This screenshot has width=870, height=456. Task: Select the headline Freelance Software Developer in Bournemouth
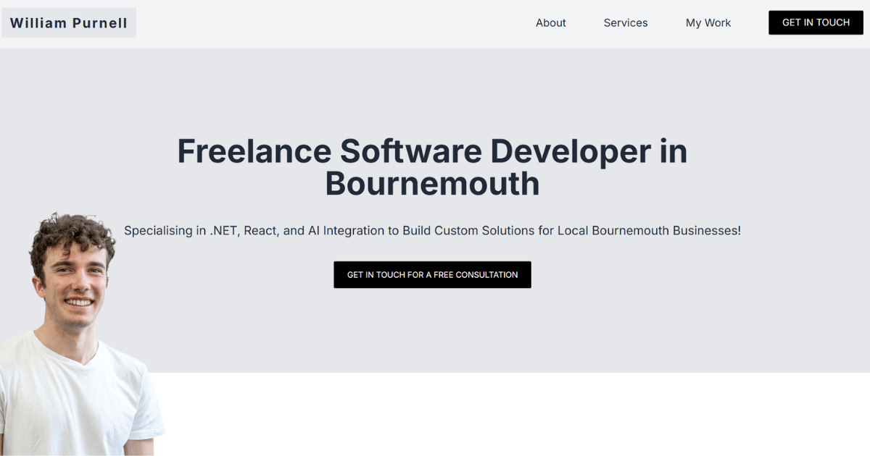[x=432, y=166]
